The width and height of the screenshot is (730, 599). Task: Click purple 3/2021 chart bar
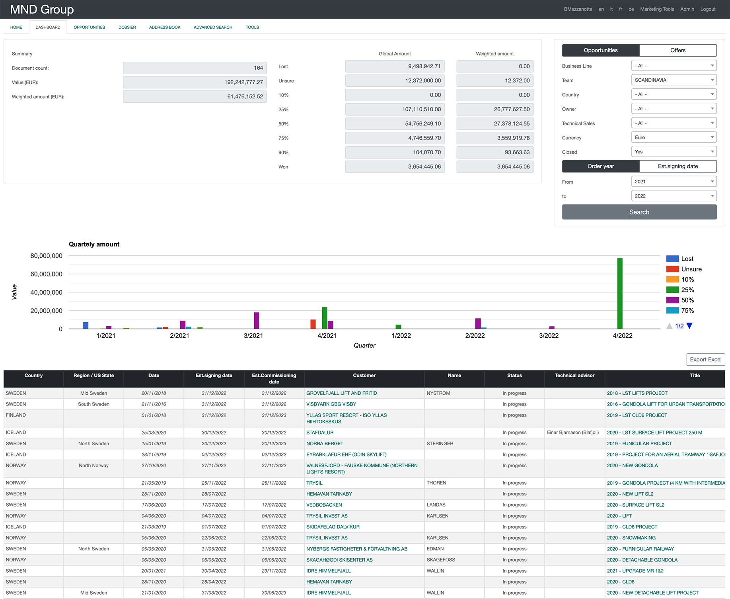click(x=257, y=321)
